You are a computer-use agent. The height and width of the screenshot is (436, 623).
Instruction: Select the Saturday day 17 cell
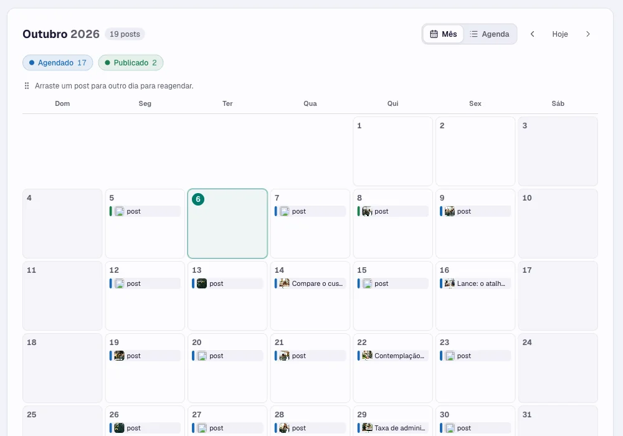tap(558, 296)
